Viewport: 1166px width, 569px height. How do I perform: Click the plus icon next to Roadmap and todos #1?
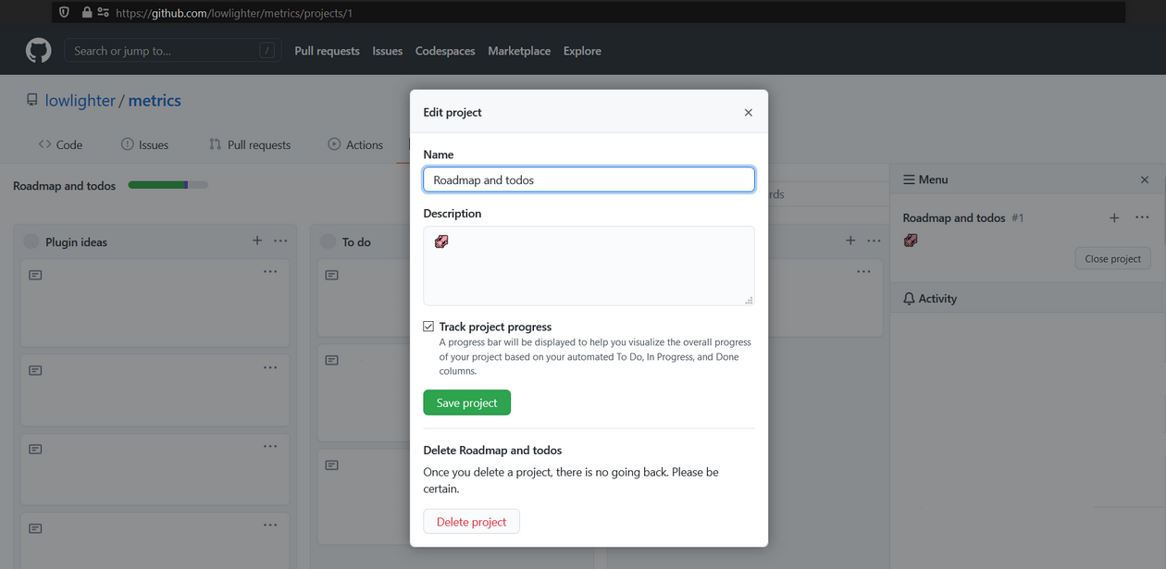tap(1113, 217)
